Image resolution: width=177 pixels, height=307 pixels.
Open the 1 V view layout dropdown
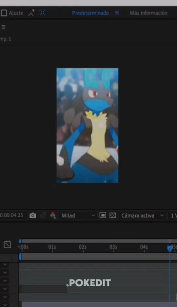[x=173, y=216]
